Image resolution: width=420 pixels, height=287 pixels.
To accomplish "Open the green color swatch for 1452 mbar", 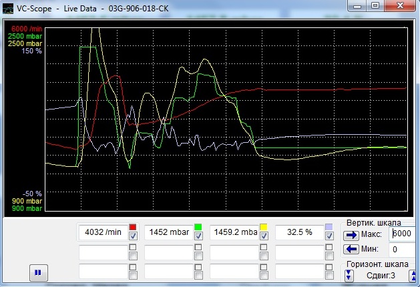I will (198, 228).
